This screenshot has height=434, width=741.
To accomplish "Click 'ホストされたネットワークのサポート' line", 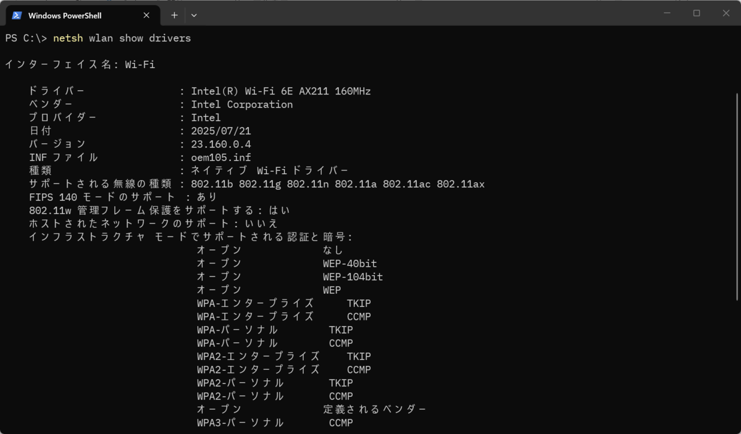I will (x=153, y=223).
